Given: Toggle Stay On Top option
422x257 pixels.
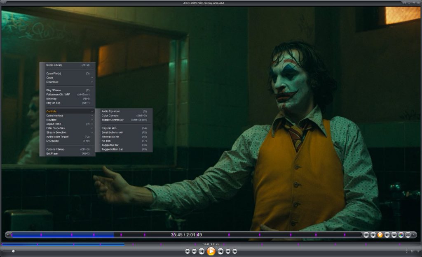Looking at the screenshot, I should pos(68,103).
